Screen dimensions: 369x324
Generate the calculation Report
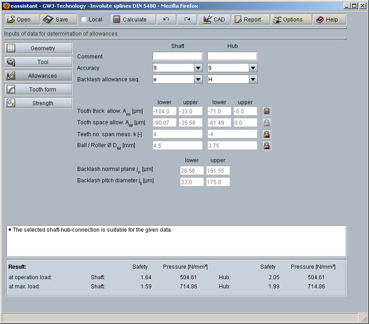tap(248, 19)
